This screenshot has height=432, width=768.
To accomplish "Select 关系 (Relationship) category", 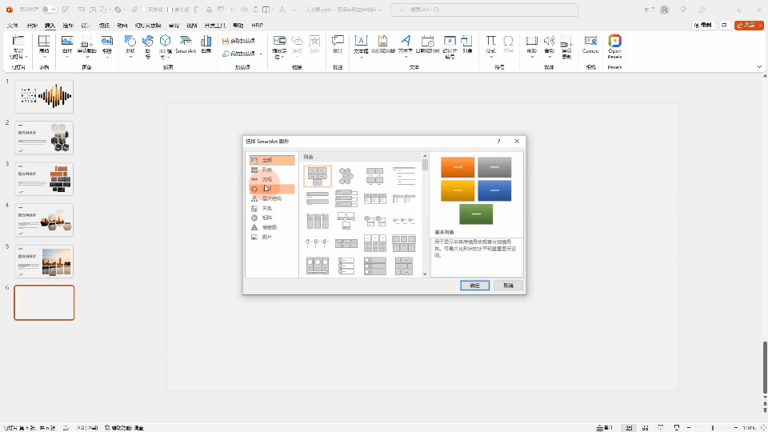I will (x=272, y=208).
